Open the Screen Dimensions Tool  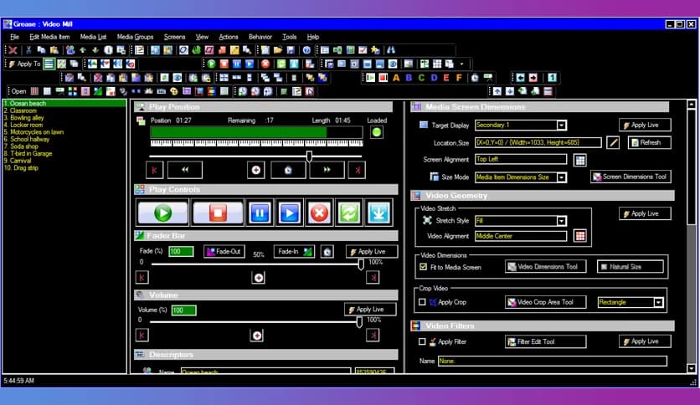631,177
